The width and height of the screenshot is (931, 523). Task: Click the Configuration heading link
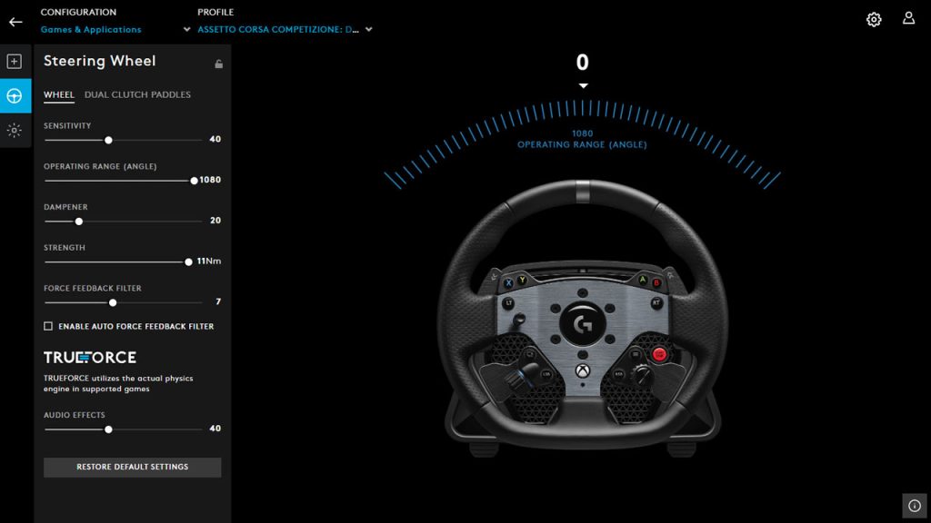point(78,11)
